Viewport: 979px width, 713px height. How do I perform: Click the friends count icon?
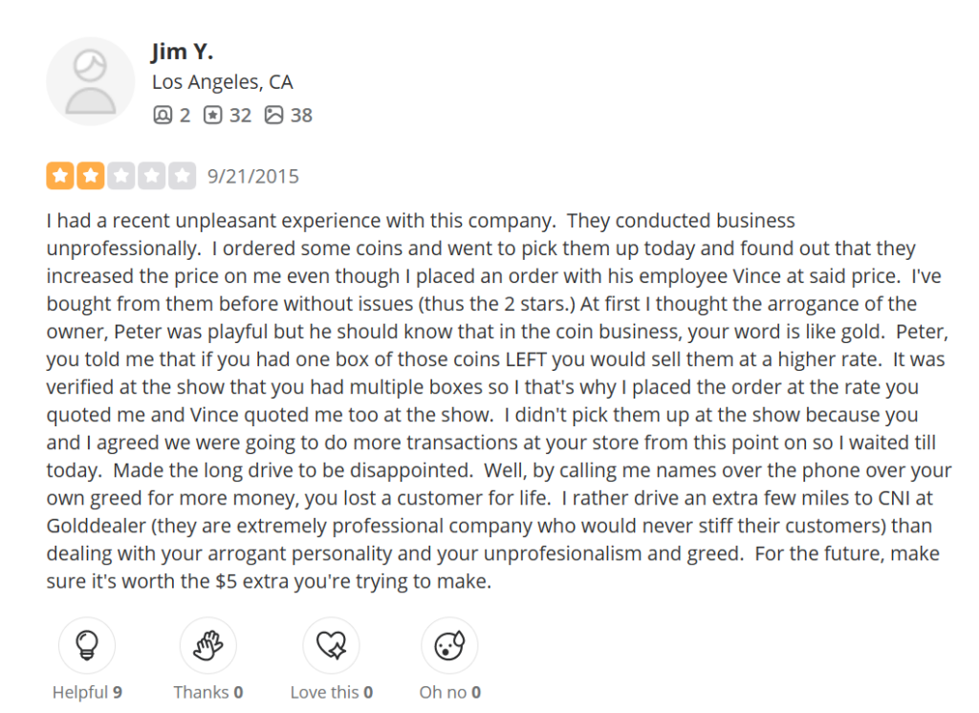click(163, 115)
